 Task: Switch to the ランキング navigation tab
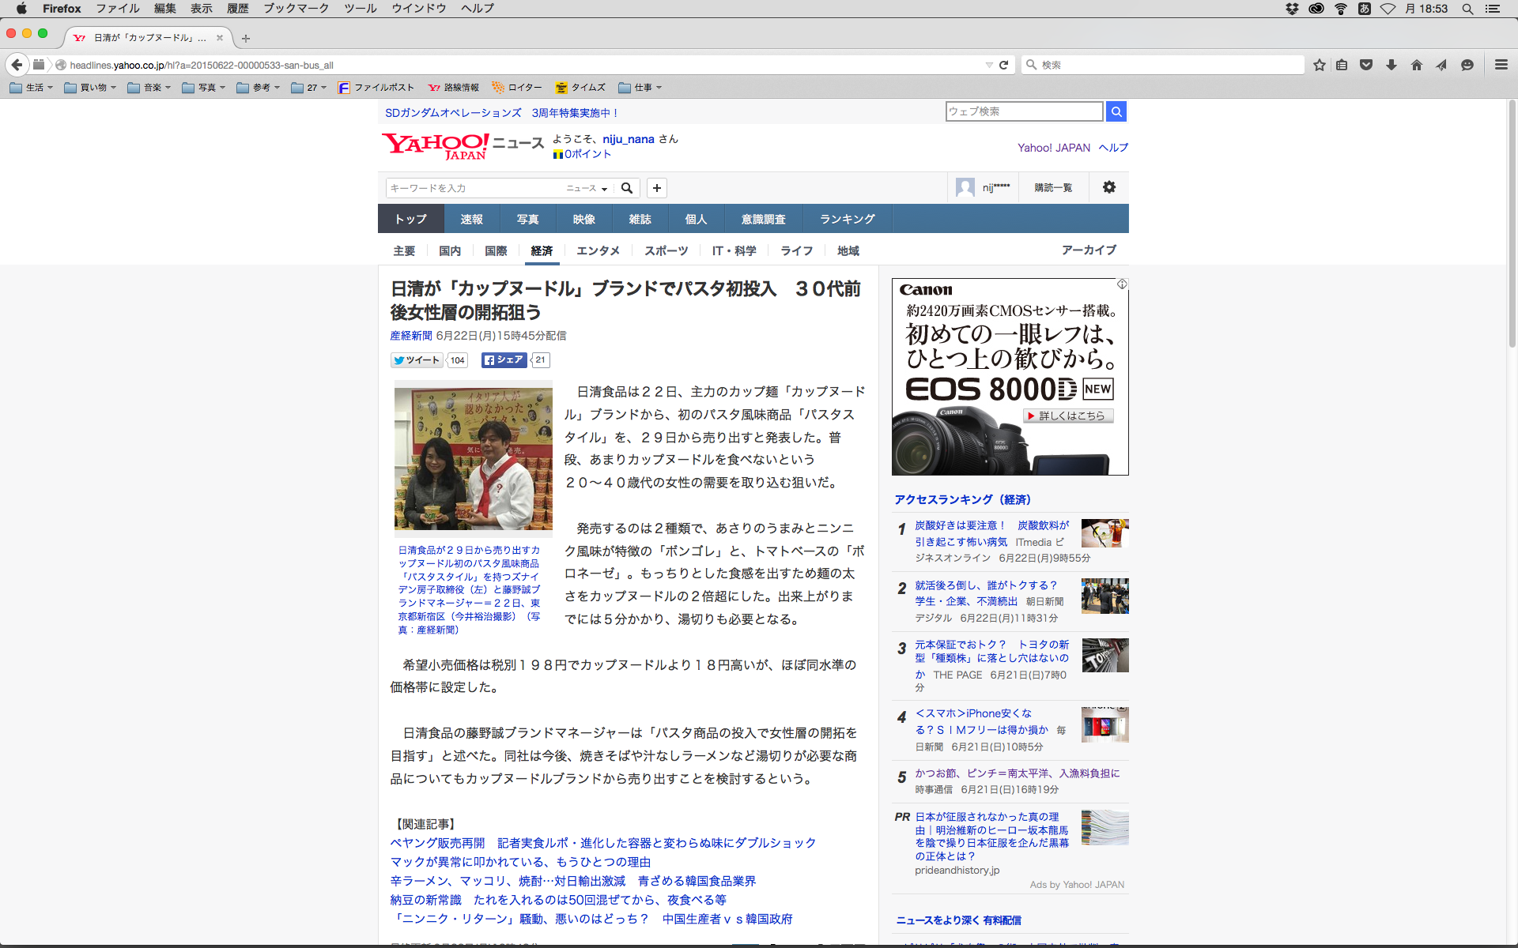pyautogui.click(x=847, y=219)
